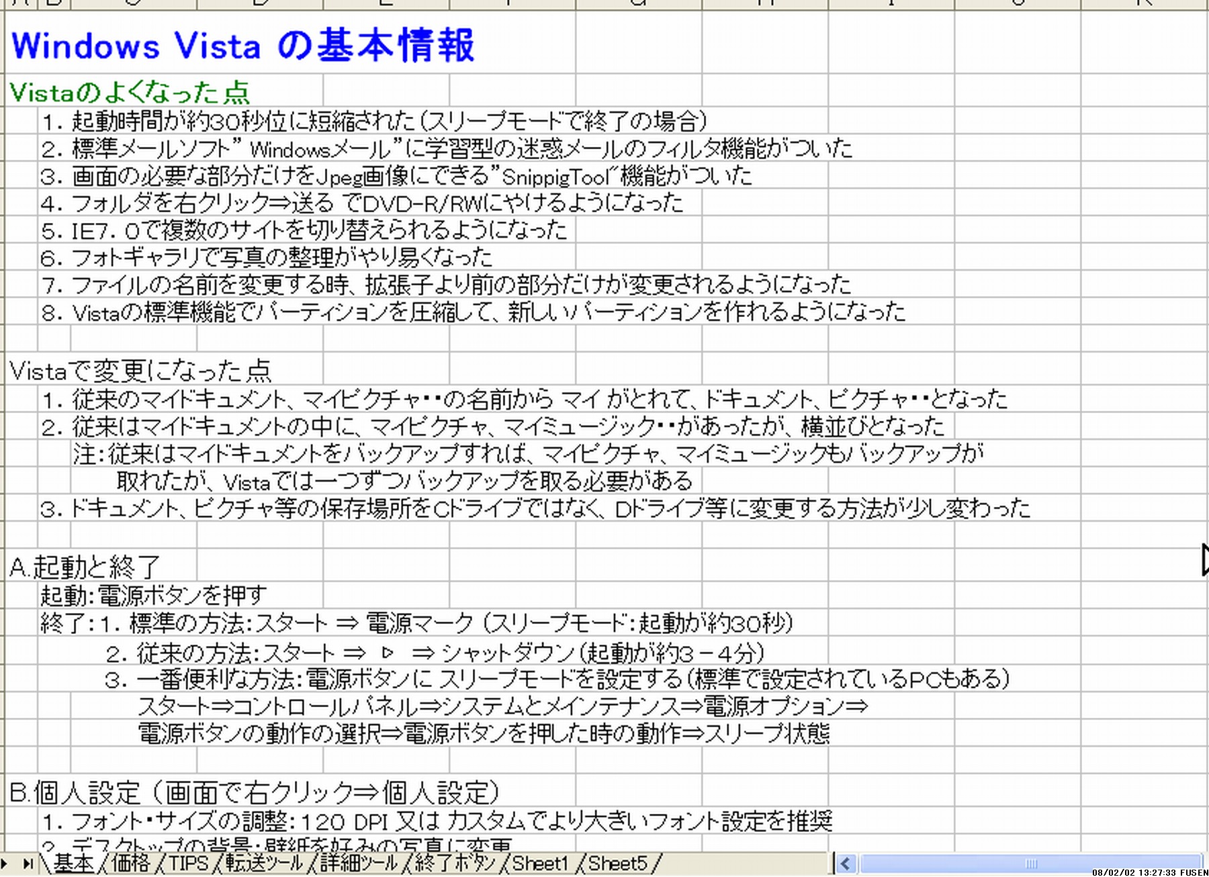Click the row '5. IE7.0で複数のサイトを切り替え'
This screenshot has width=1209, height=877.
[x=304, y=230]
